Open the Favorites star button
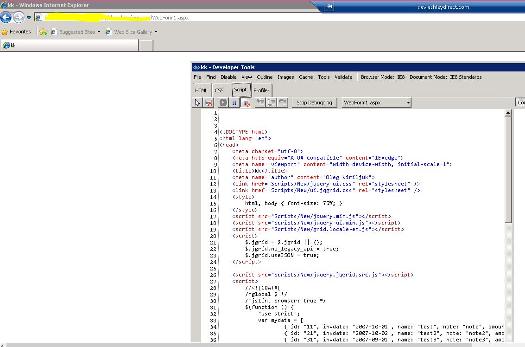The image size is (525, 347). click(x=16, y=32)
